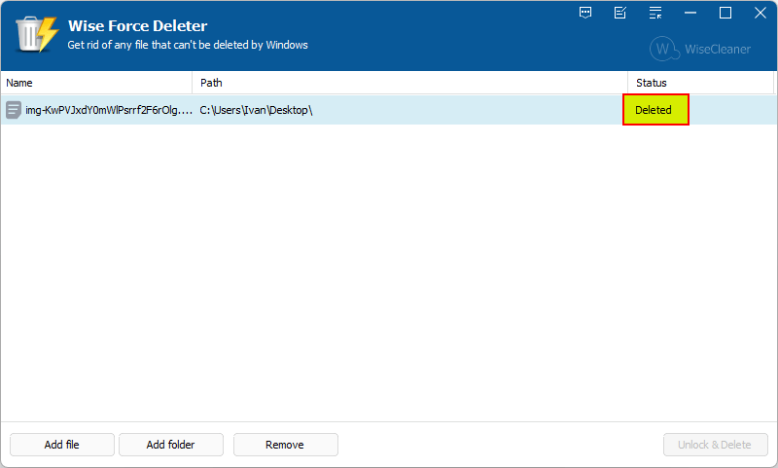Viewport: 778px width, 468px height.
Task: Click the Add file button
Action: tap(62, 445)
